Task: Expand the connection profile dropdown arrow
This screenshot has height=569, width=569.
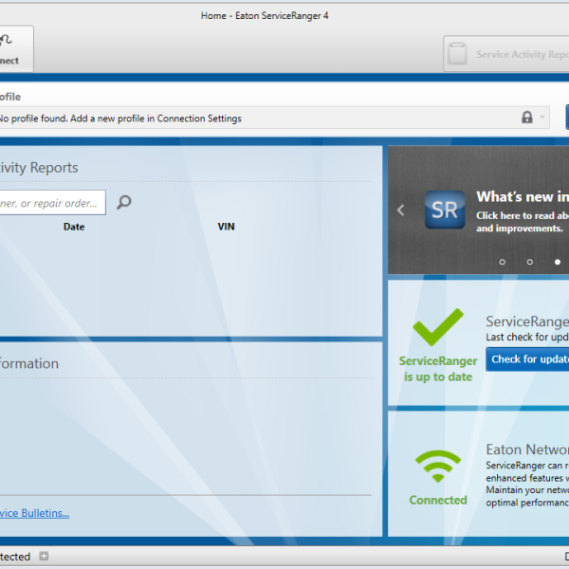Action: (542, 118)
